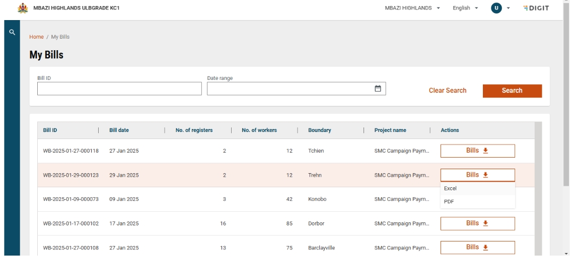Viewport: 573px width, 257px height.
Task: Expand the MBAZI HIGHLANDS city dropdown
Action: [x=412, y=8]
